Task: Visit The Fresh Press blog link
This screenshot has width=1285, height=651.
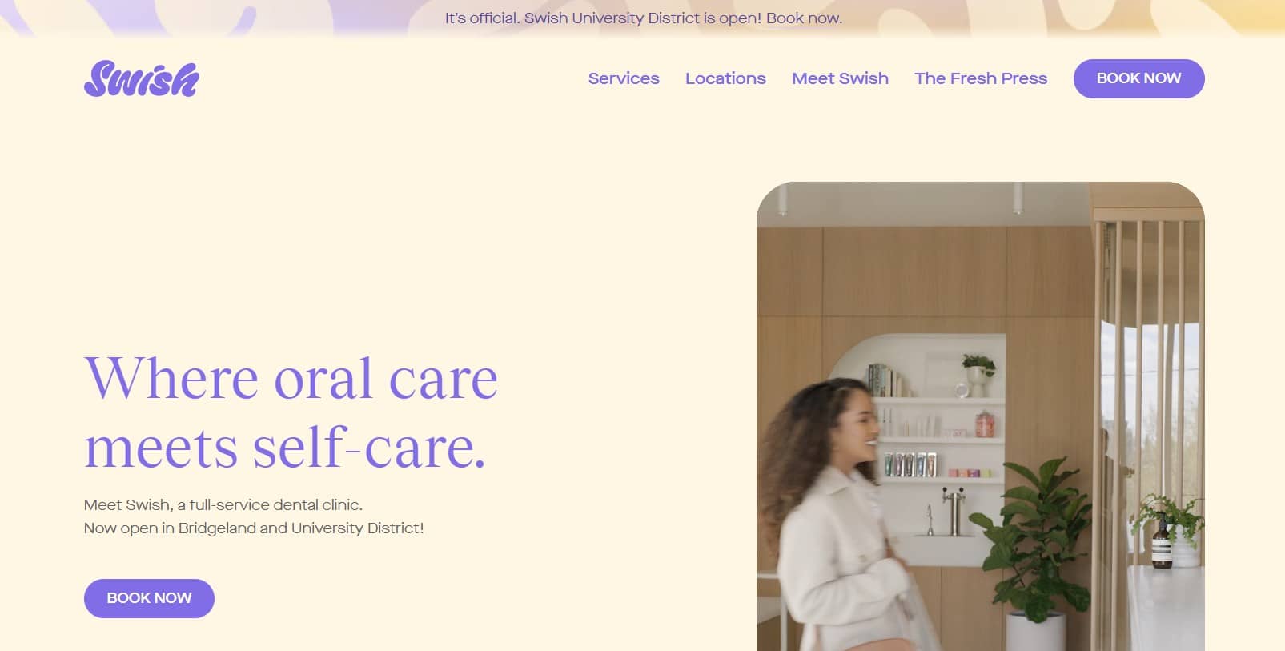Action: point(981,78)
